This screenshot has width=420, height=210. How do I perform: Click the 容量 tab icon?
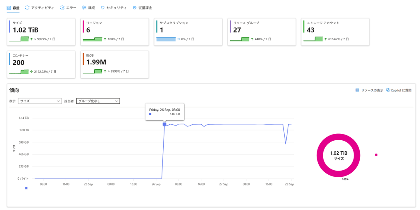pos(9,8)
